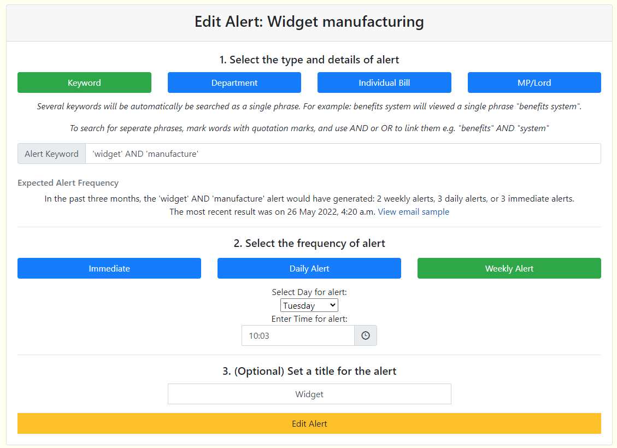Click the clock icon beside the time field
The height and width of the screenshot is (448, 617).
coord(366,335)
